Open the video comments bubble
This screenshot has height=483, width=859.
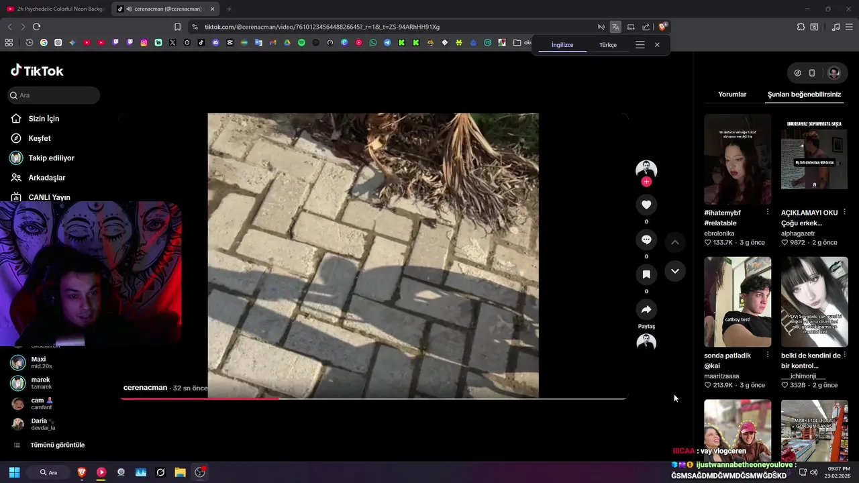(646, 239)
